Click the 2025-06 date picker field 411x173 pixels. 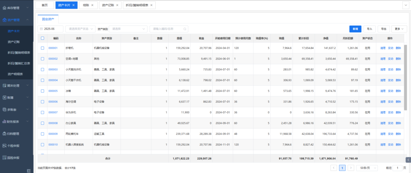[x=51, y=29]
